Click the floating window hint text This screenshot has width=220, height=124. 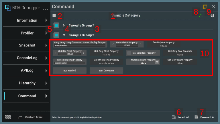[x=77, y=117]
